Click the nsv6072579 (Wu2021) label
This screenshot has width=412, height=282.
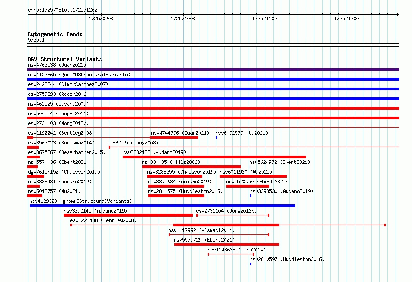(x=242, y=133)
